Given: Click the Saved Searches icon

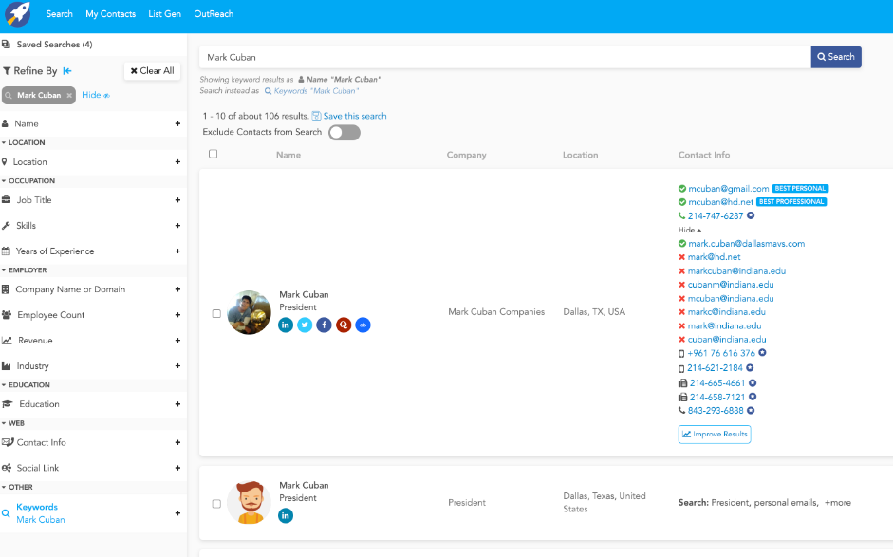Looking at the screenshot, I should pyautogui.click(x=6, y=44).
